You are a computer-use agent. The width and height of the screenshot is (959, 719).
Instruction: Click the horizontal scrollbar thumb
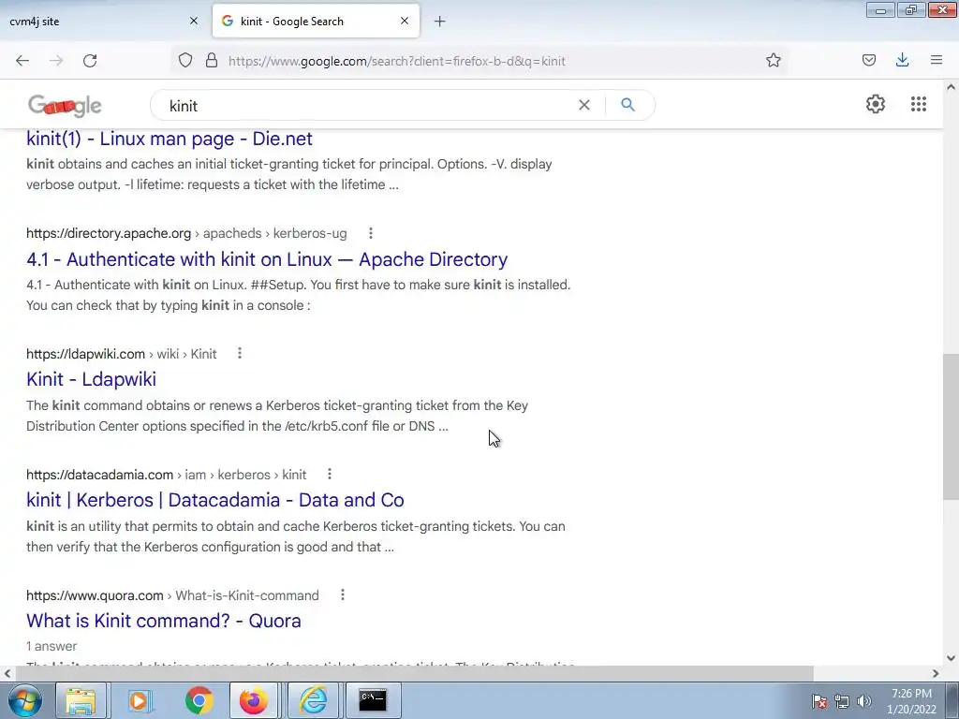[414, 673]
